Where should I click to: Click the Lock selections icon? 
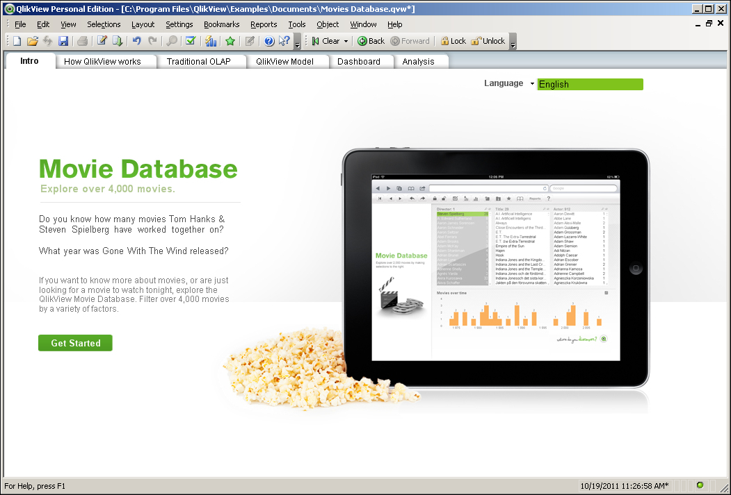453,41
